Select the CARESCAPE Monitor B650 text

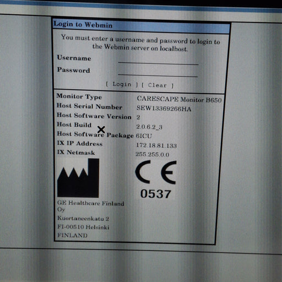[179, 99]
